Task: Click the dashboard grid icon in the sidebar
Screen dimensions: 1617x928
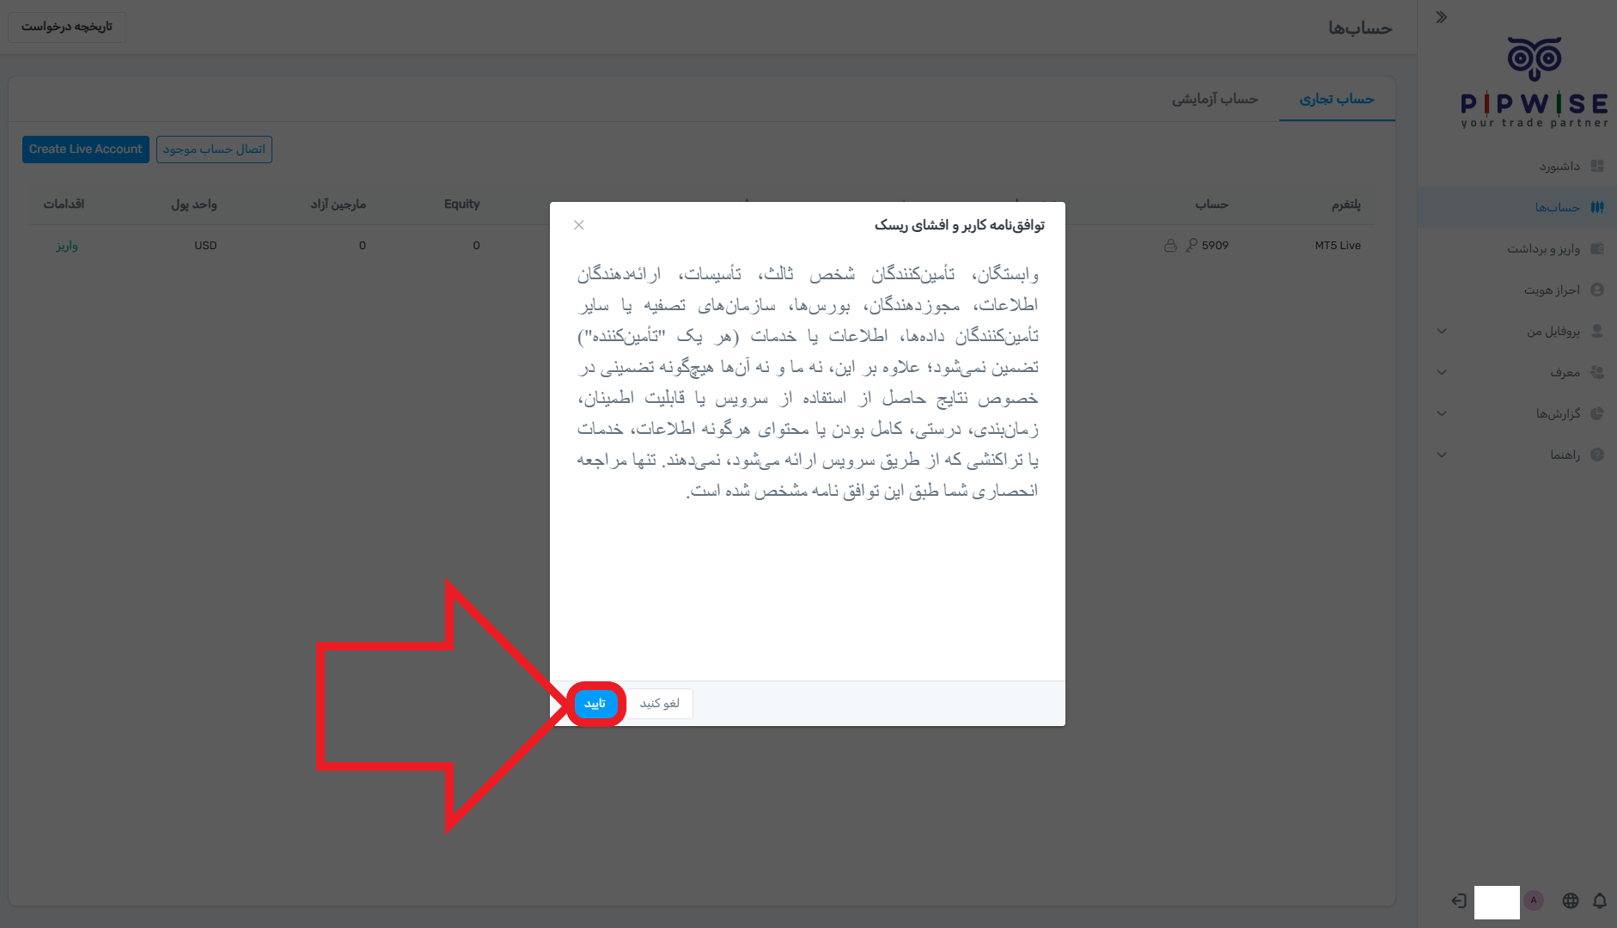Action: 1597,166
